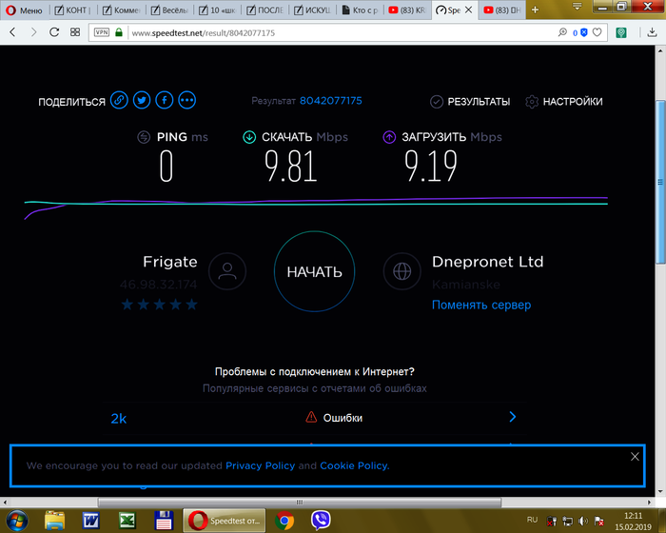Close the Speedtest tab
The height and width of the screenshot is (533, 666).
pyautogui.click(x=468, y=10)
